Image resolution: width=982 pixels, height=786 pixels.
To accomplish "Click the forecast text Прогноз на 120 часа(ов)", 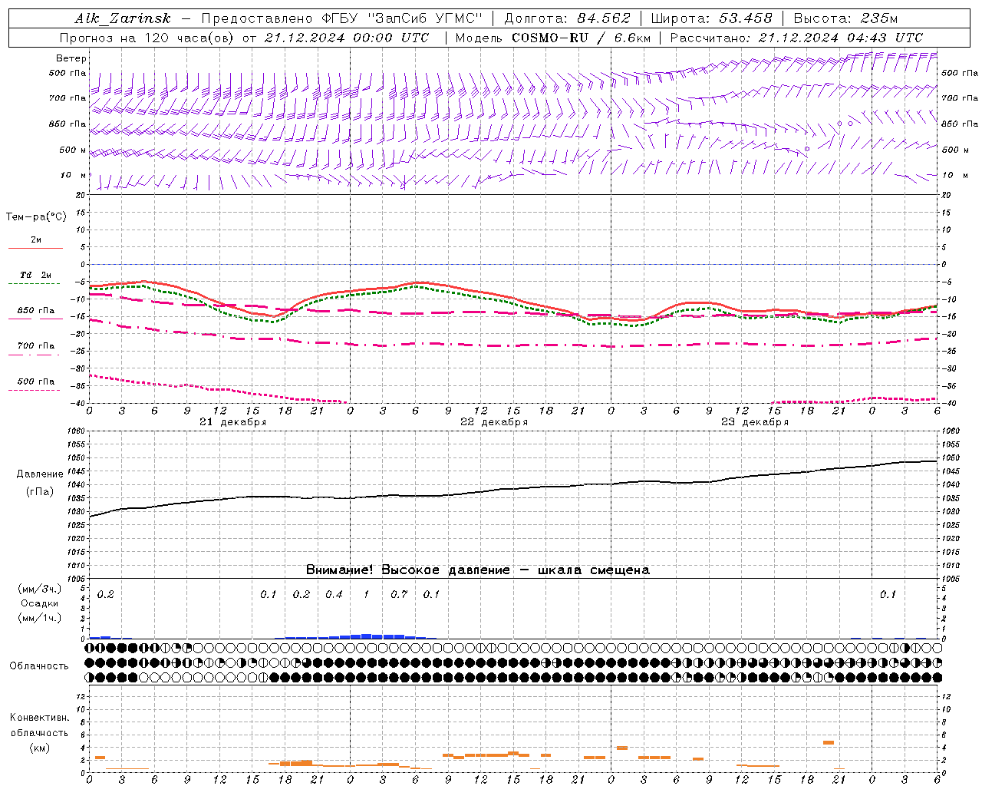I will [147, 38].
